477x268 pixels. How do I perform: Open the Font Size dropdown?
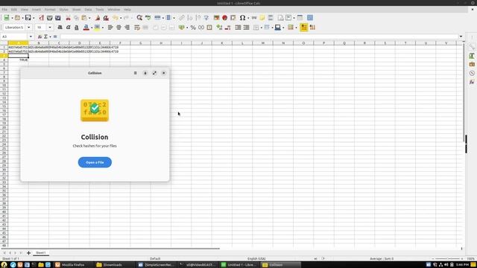pyautogui.click(x=50, y=28)
